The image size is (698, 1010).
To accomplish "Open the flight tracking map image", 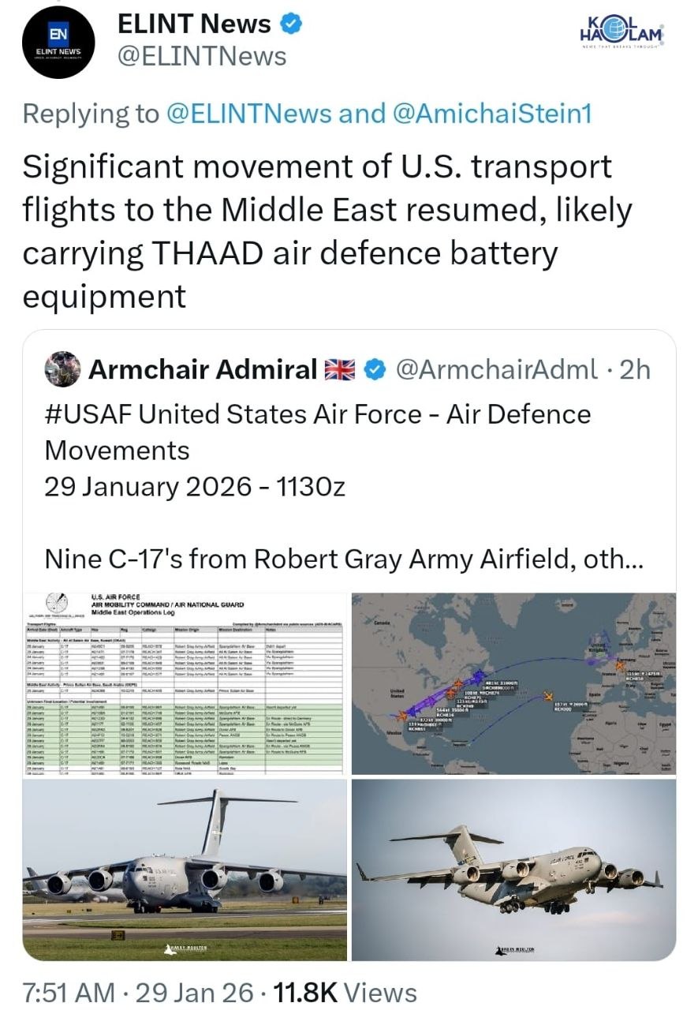I will [513, 683].
